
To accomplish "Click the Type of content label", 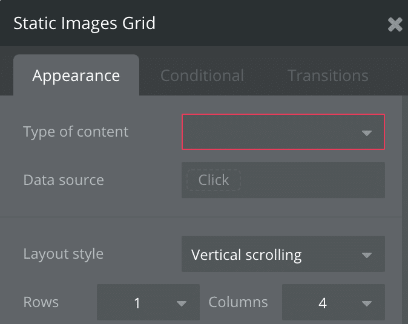I will pyautogui.click(x=76, y=132).
